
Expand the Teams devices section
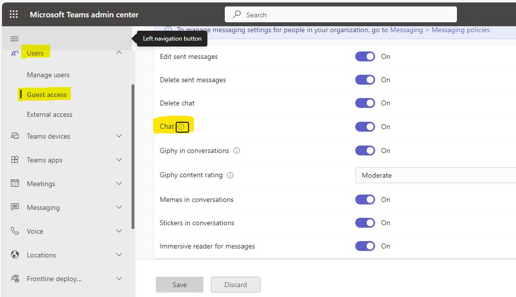pyautogui.click(x=119, y=136)
